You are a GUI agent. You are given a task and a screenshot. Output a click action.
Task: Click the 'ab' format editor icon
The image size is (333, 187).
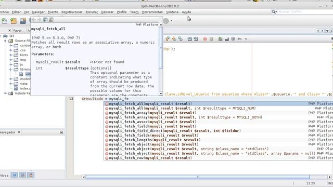click(239, 39)
